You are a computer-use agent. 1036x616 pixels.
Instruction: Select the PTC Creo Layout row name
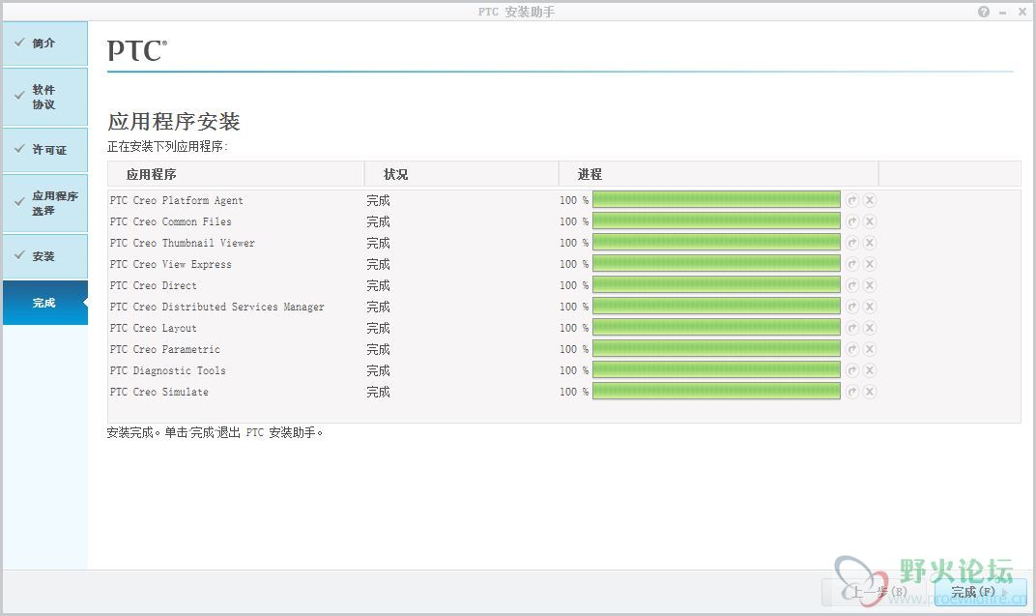click(x=154, y=328)
